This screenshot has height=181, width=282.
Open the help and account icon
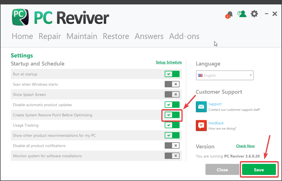coord(242,14)
